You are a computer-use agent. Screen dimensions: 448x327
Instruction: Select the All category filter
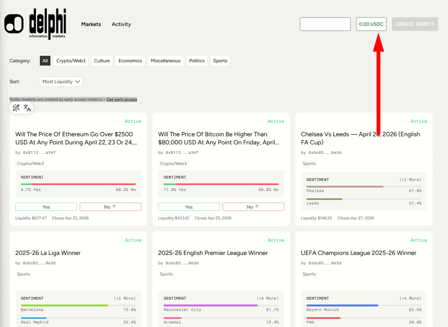tap(45, 61)
